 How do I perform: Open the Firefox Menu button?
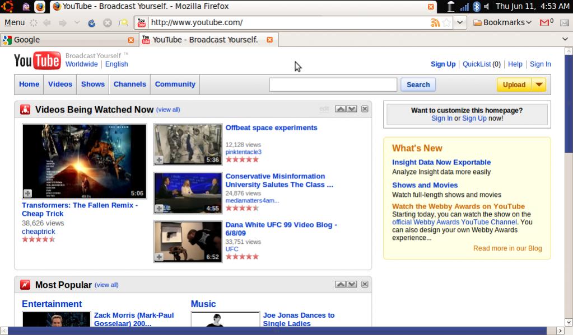[15, 22]
